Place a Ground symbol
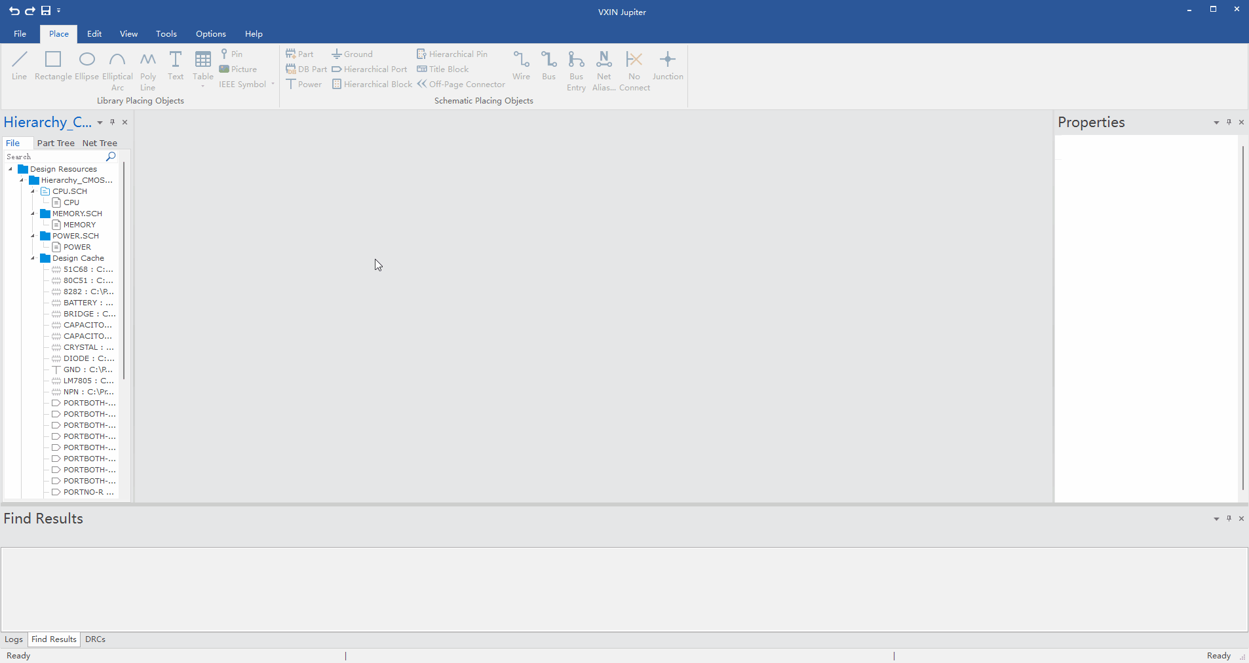The width and height of the screenshot is (1249, 663). coord(352,54)
